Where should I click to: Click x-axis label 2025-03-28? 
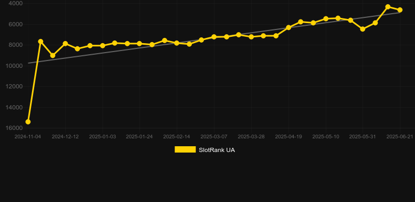click(251, 137)
